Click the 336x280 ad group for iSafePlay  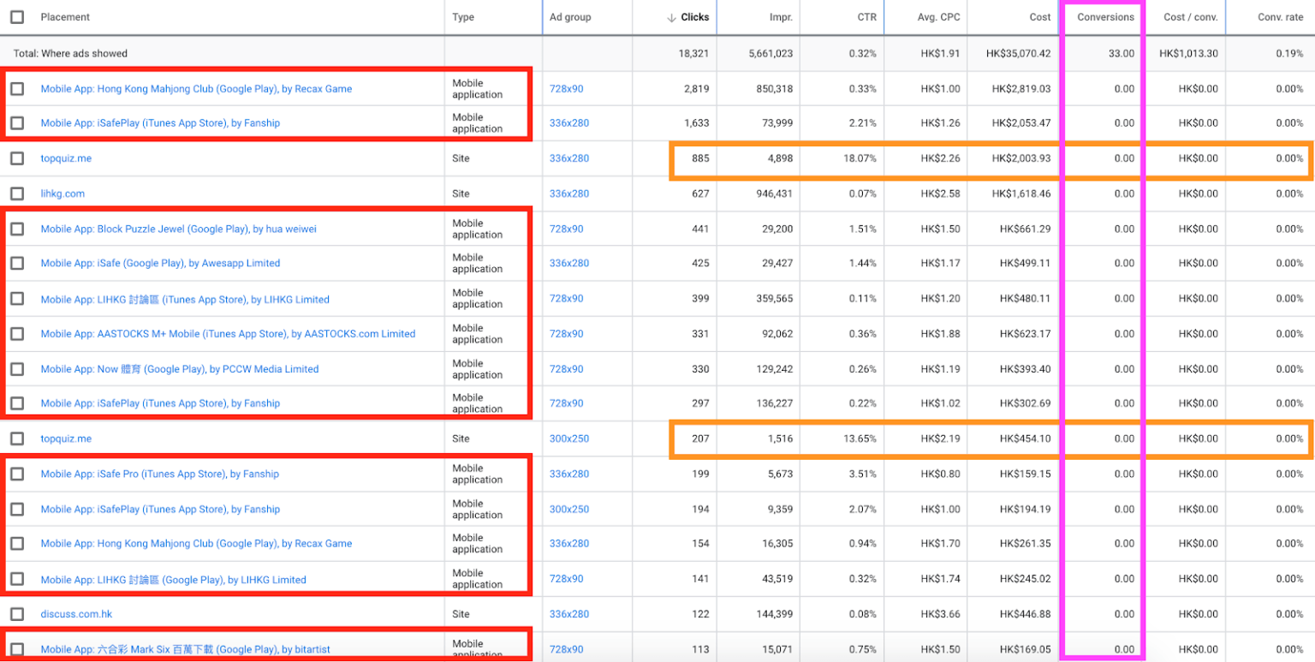pos(567,123)
